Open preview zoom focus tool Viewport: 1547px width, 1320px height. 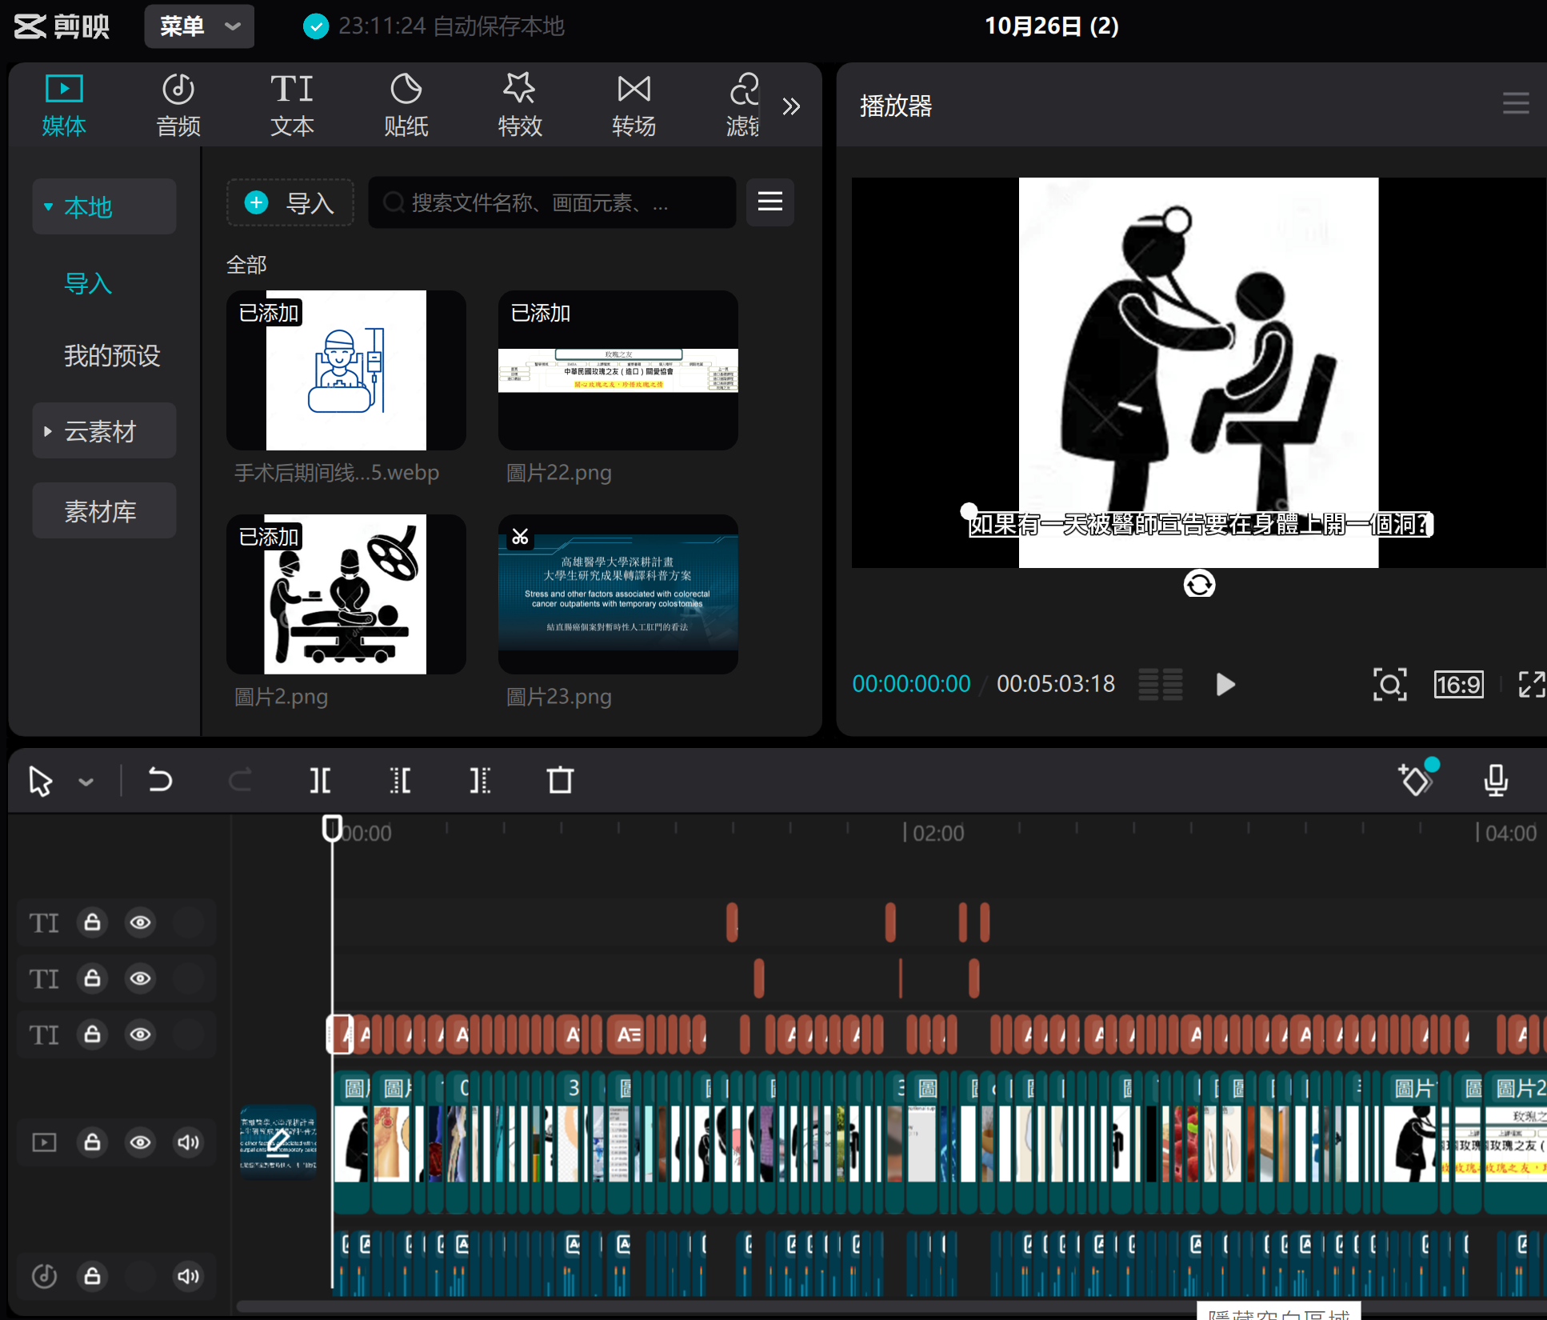pos(1390,685)
